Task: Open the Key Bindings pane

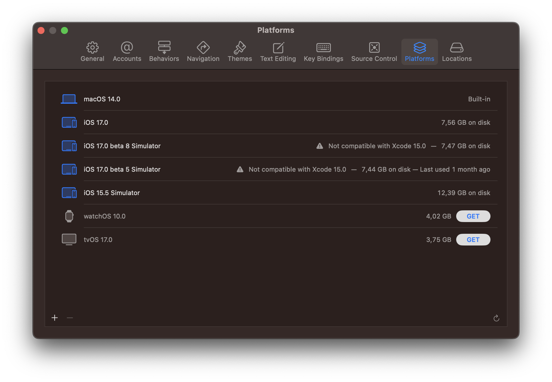Action: point(323,52)
